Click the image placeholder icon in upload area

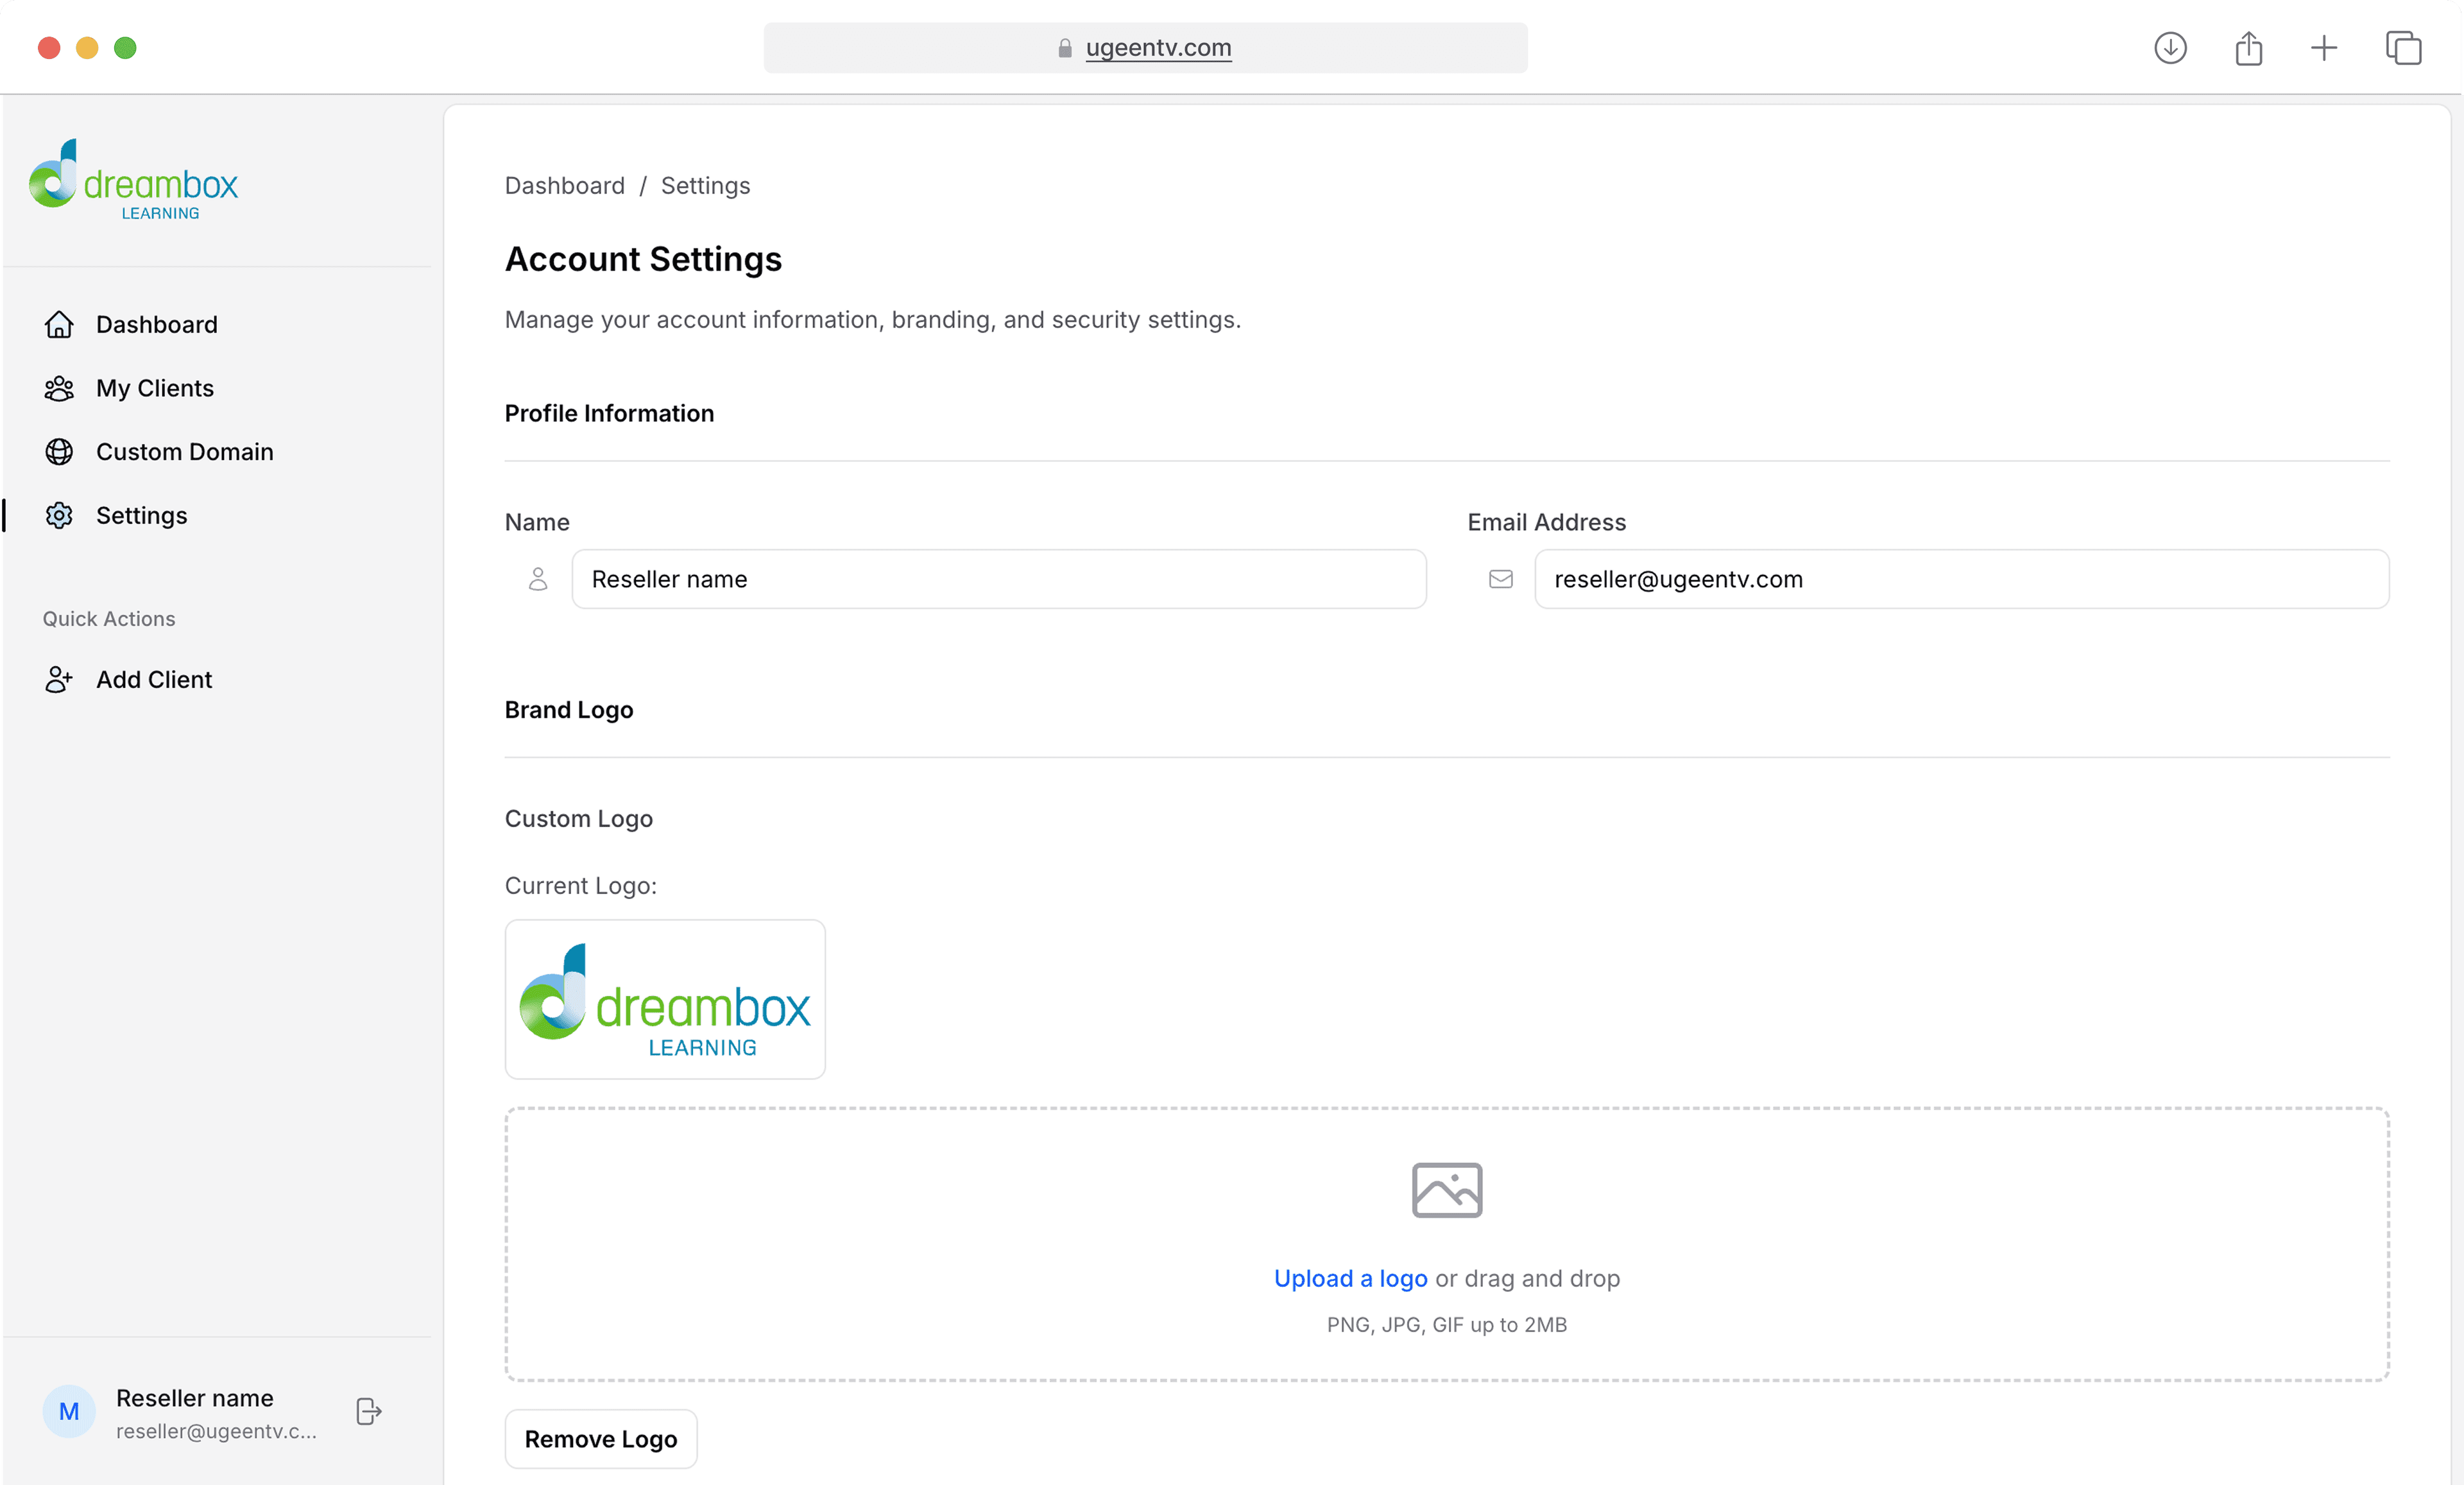click(x=1446, y=1190)
